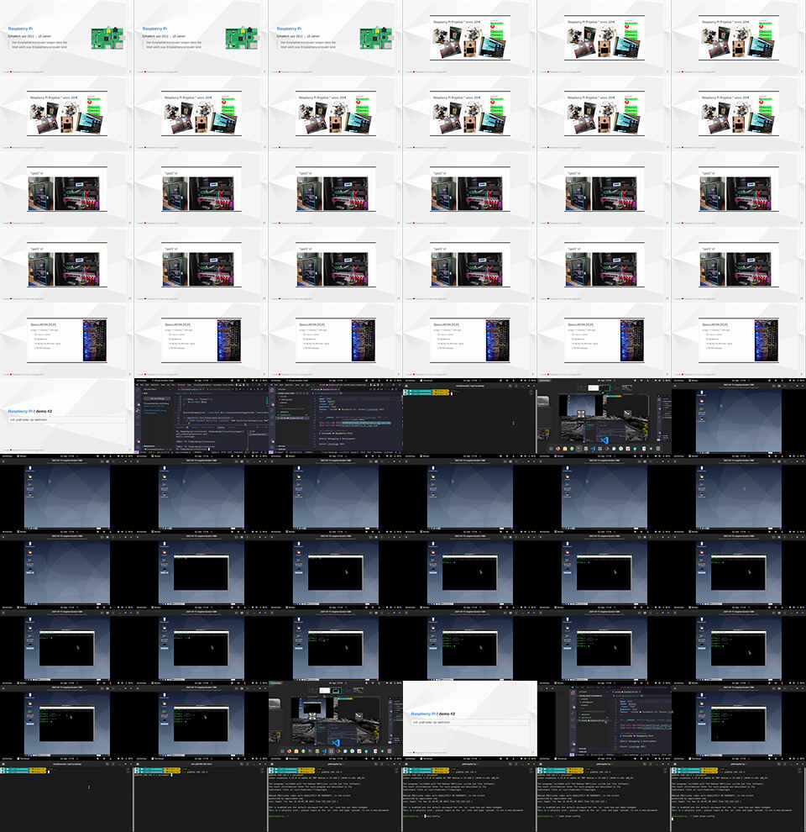Open dock's VS Code icon in VNC-terminal overview frame
806x832 pixels.
click(324, 750)
